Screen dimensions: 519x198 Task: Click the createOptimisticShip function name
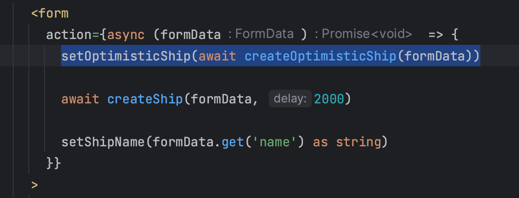coord(321,56)
